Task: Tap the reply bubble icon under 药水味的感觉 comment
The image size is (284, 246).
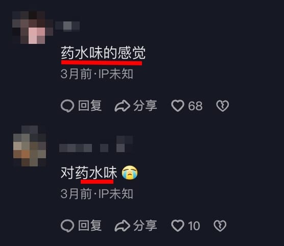Action: pyautogui.click(x=67, y=106)
